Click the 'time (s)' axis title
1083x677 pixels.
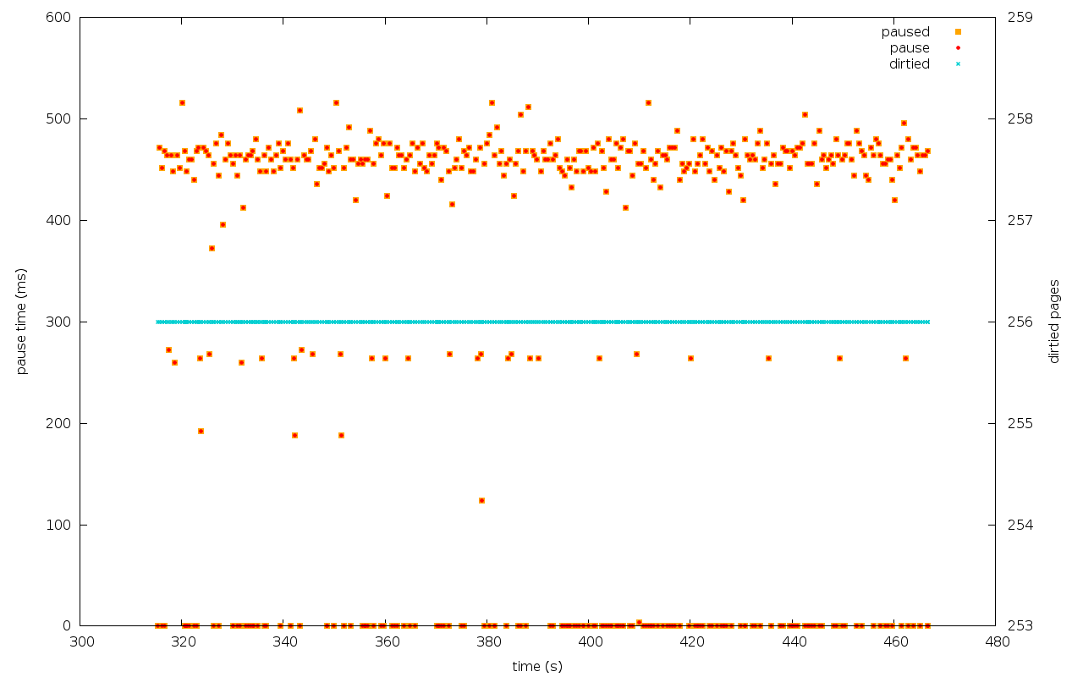(537, 667)
